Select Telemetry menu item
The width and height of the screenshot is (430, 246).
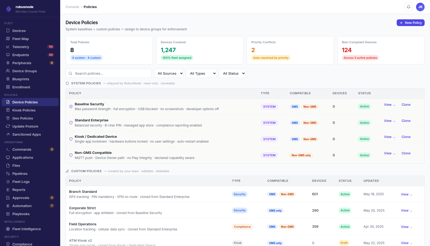click(x=30, y=47)
